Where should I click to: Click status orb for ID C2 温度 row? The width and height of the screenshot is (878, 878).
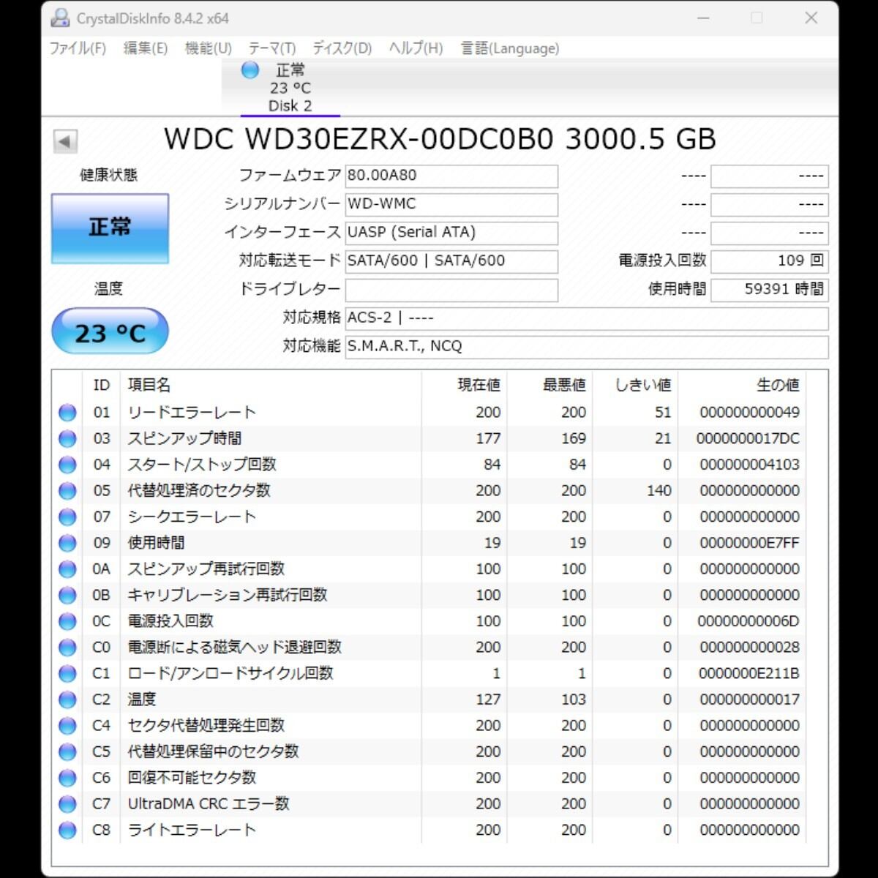(x=67, y=699)
